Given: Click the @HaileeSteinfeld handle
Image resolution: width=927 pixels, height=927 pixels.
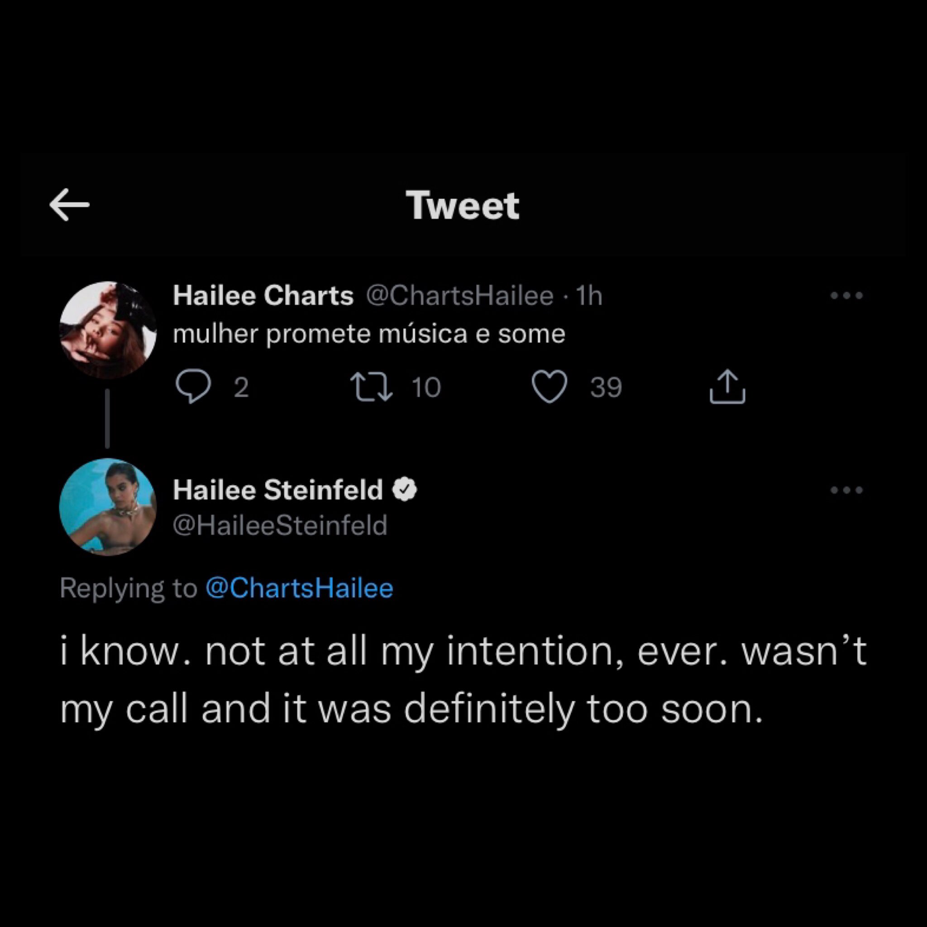Looking at the screenshot, I should [x=280, y=525].
